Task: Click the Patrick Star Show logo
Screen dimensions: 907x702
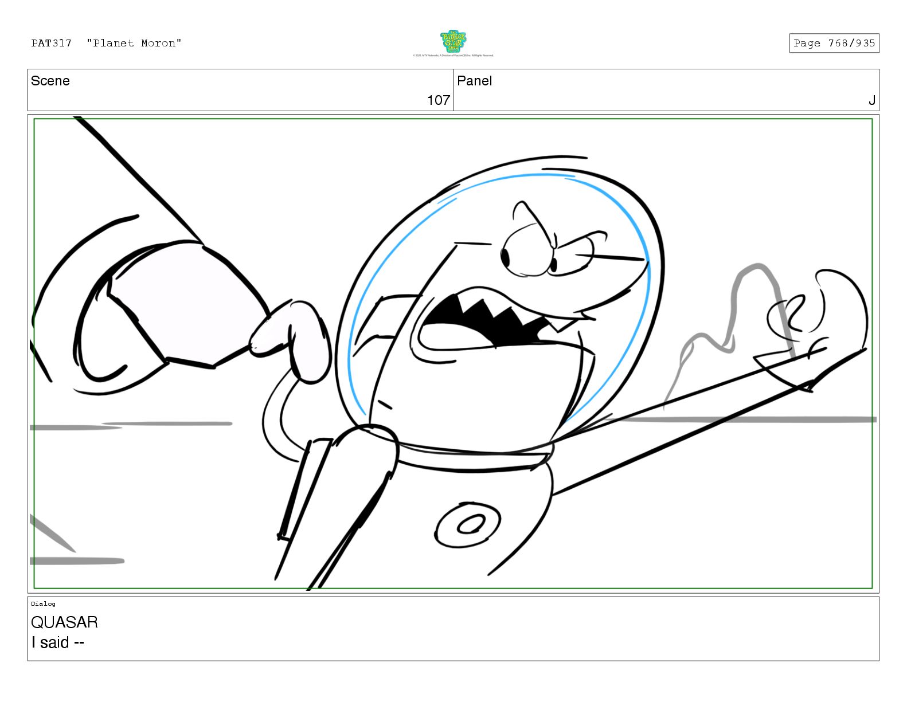Action: pyautogui.click(x=453, y=41)
